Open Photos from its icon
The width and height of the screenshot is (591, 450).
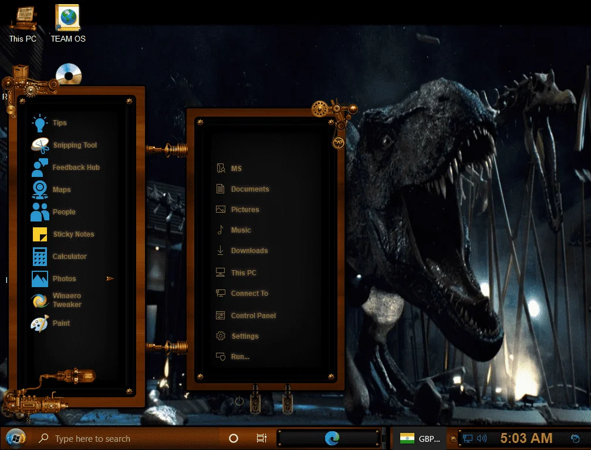39,279
